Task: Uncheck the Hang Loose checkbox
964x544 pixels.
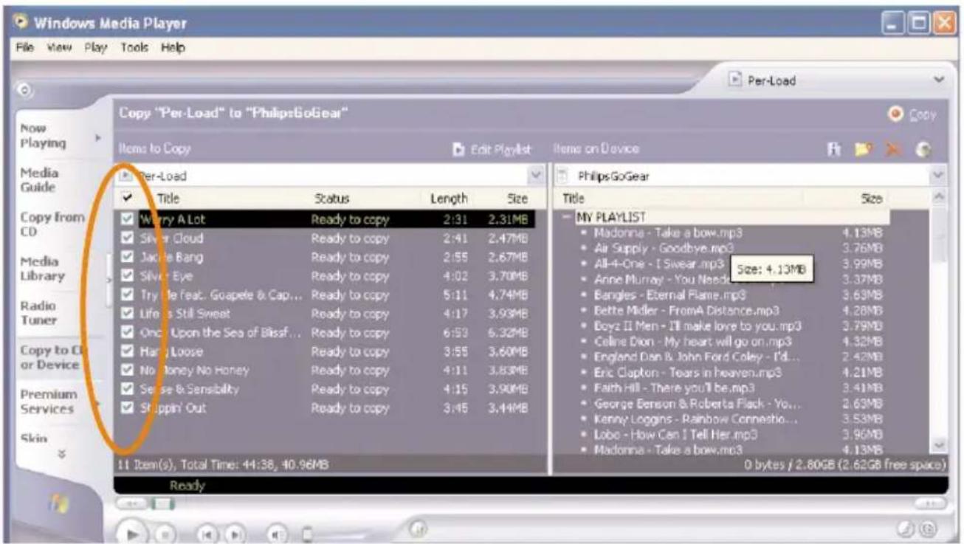Action: point(127,351)
